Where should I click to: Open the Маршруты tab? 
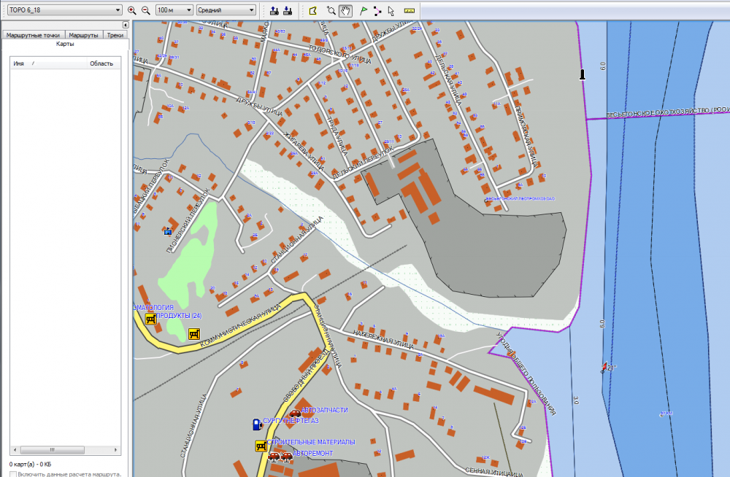[83, 35]
